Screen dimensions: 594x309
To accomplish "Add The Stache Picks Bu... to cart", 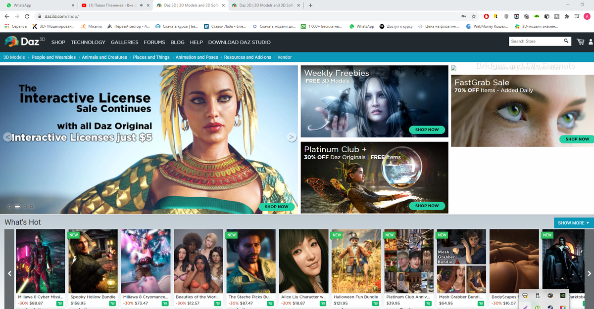I will (x=270, y=303).
